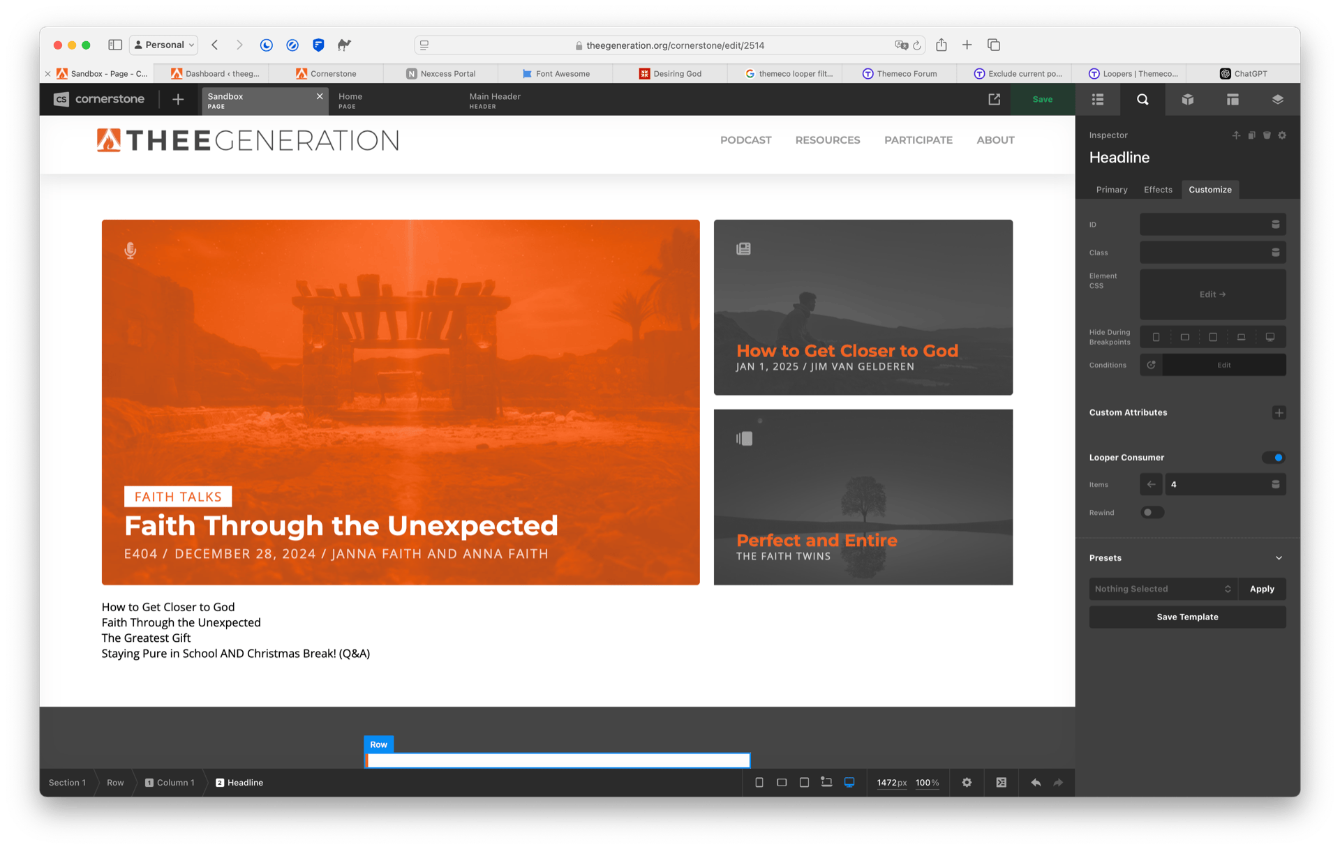Undo the last change
The width and height of the screenshot is (1340, 849).
coord(1036,783)
